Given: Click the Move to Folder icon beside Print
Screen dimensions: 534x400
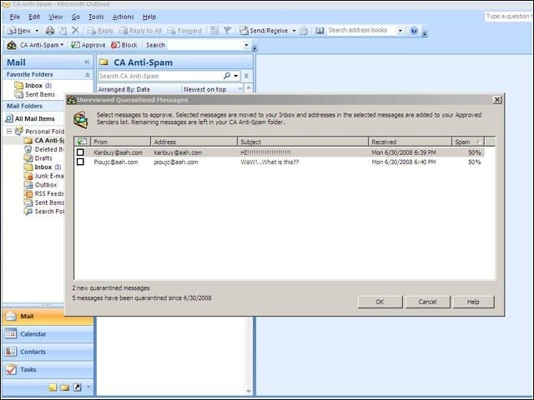Looking at the screenshot, I should [x=63, y=31].
